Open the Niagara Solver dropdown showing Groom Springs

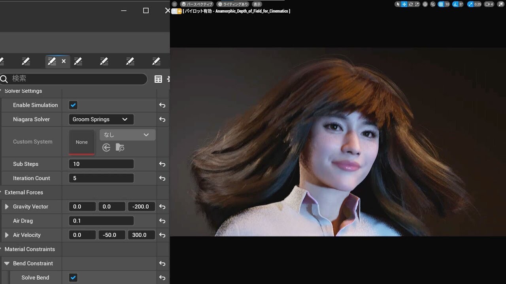[101, 119]
